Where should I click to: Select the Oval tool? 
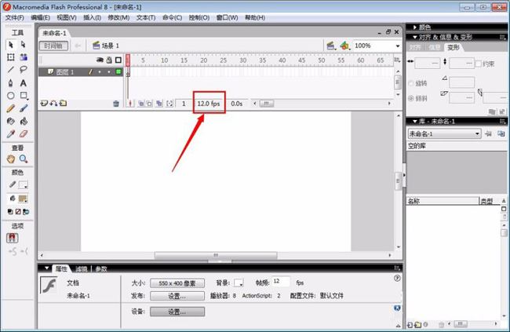tap(11, 96)
